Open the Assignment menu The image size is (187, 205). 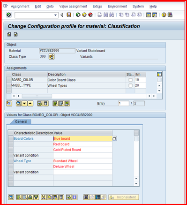pyautogui.click(x=20, y=7)
